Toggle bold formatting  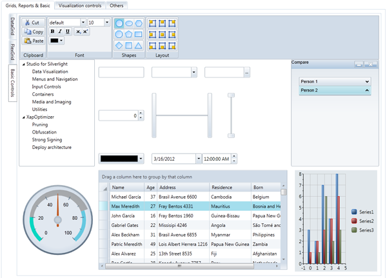click(x=52, y=32)
